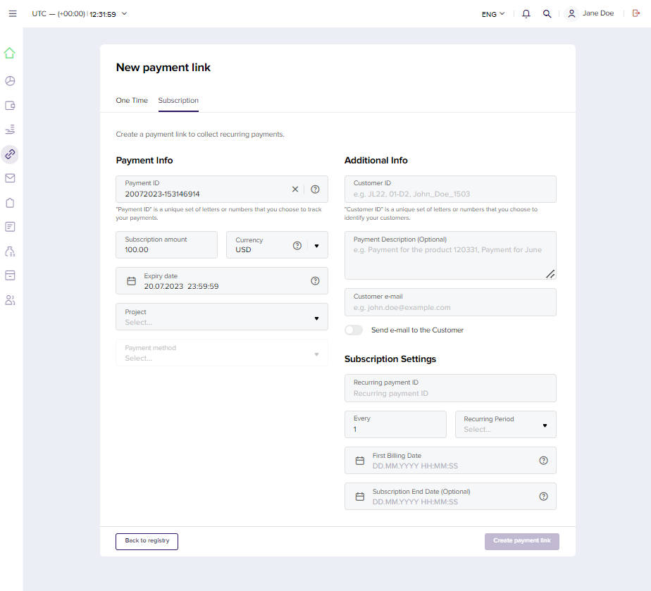651x591 pixels.
Task: Click the Create payment link button
Action: pos(521,541)
